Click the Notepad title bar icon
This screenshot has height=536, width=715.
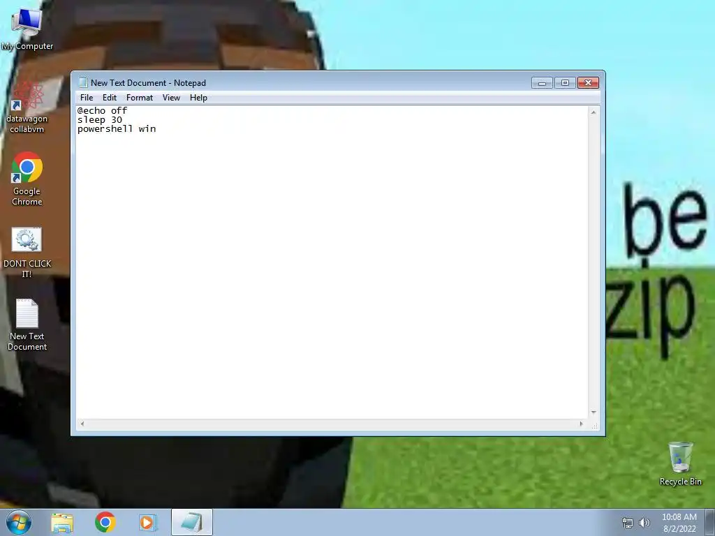click(x=82, y=82)
